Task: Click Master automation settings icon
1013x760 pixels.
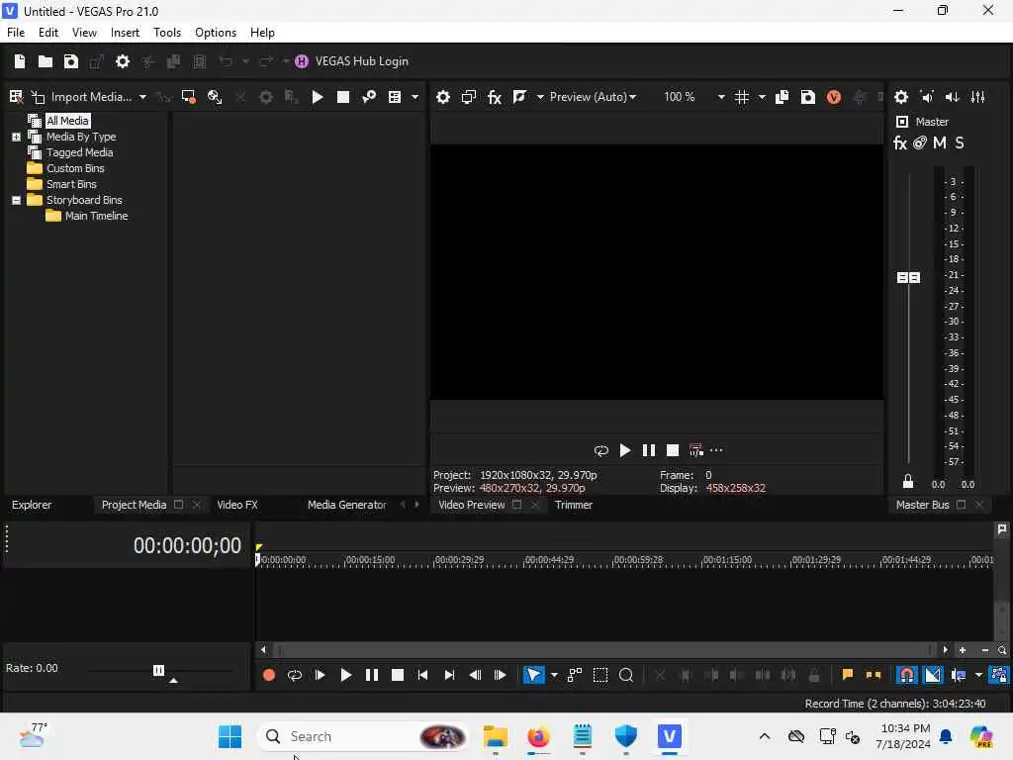Action: (x=920, y=142)
